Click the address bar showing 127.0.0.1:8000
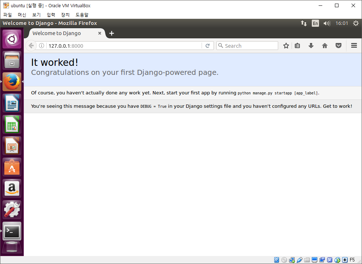This screenshot has height=264, width=362. (x=125, y=46)
